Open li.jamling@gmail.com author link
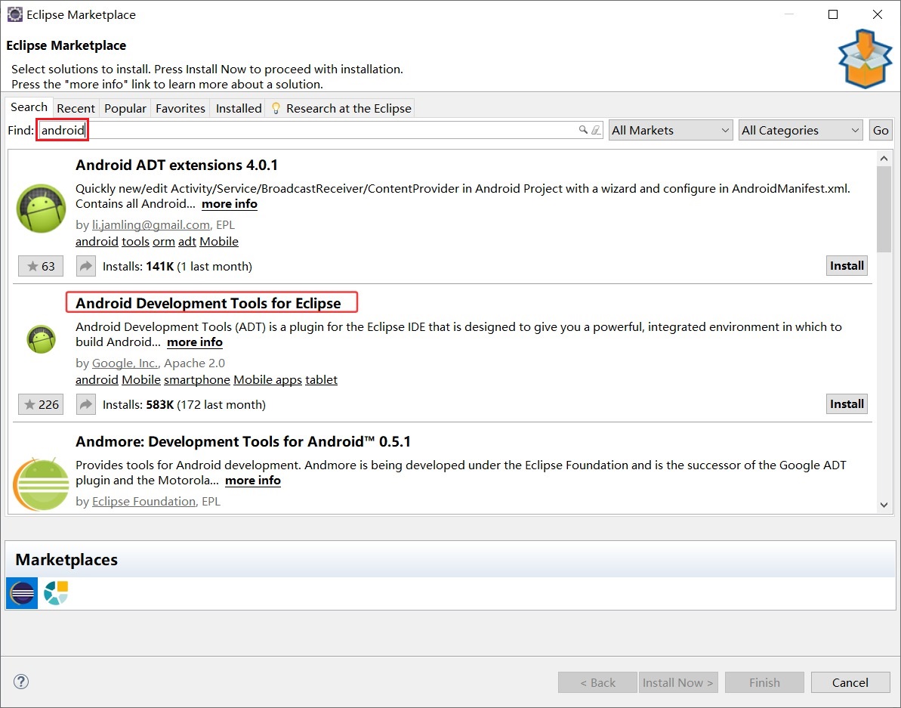The image size is (901, 708). tap(150, 224)
